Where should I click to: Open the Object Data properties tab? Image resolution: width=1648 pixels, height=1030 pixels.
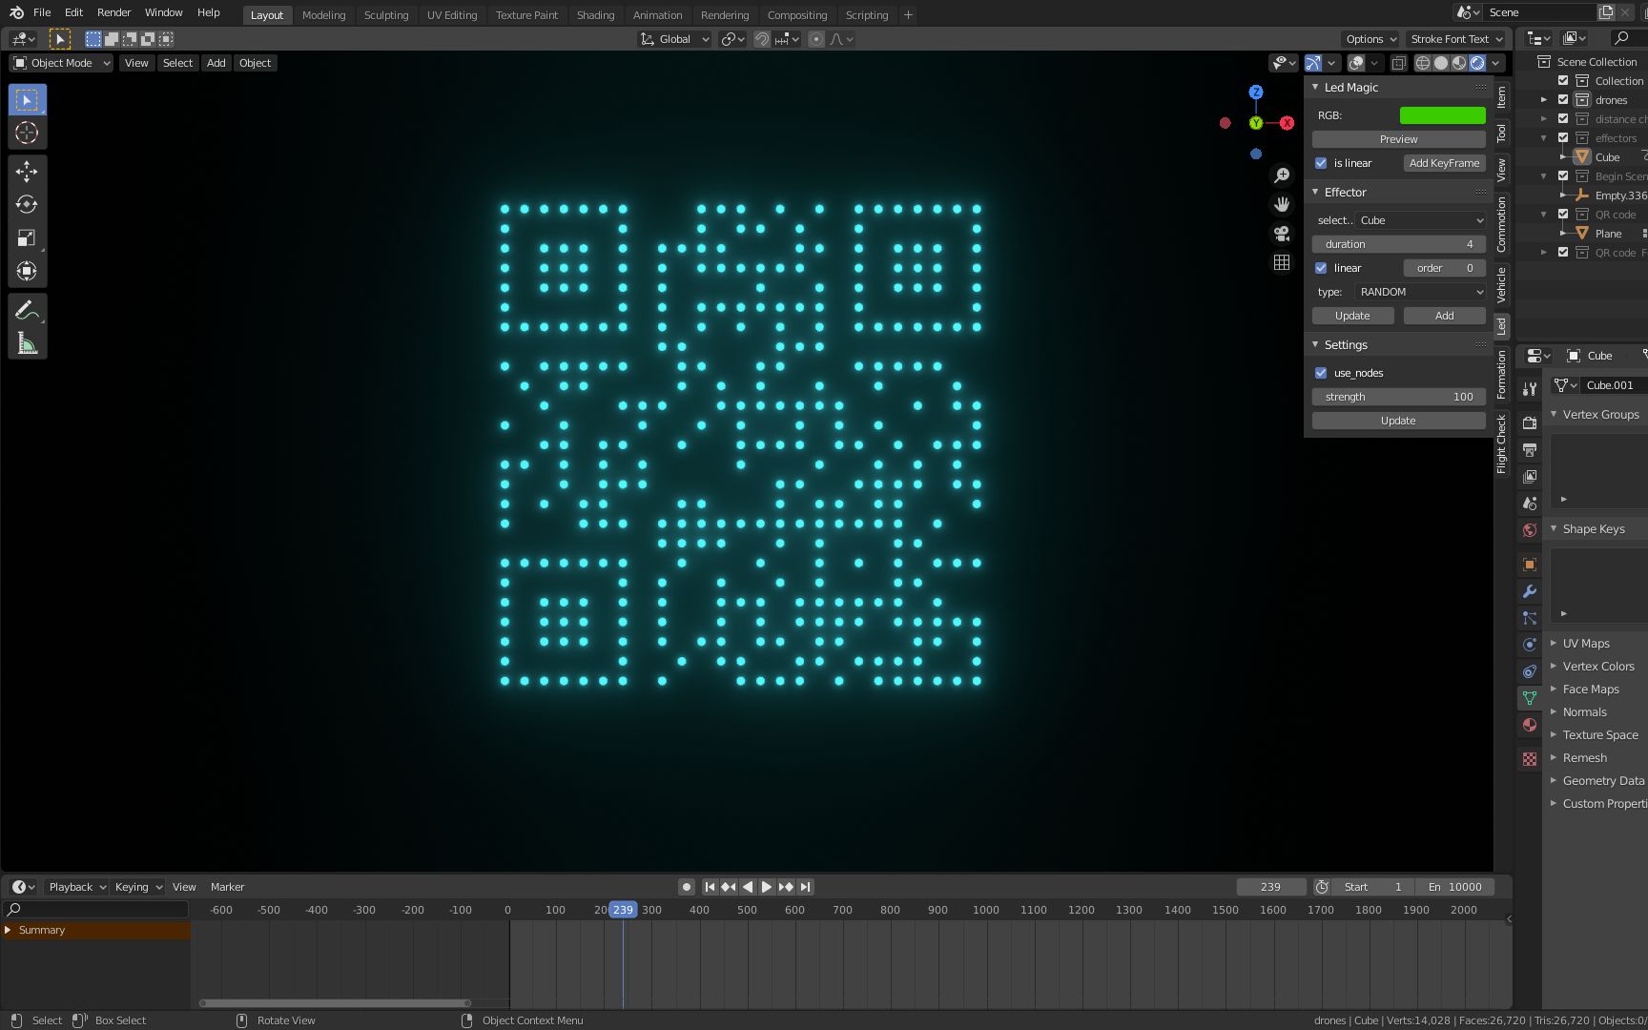pyautogui.click(x=1530, y=698)
